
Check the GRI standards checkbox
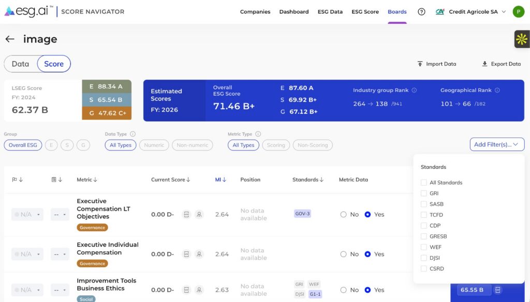click(x=423, y=193)
